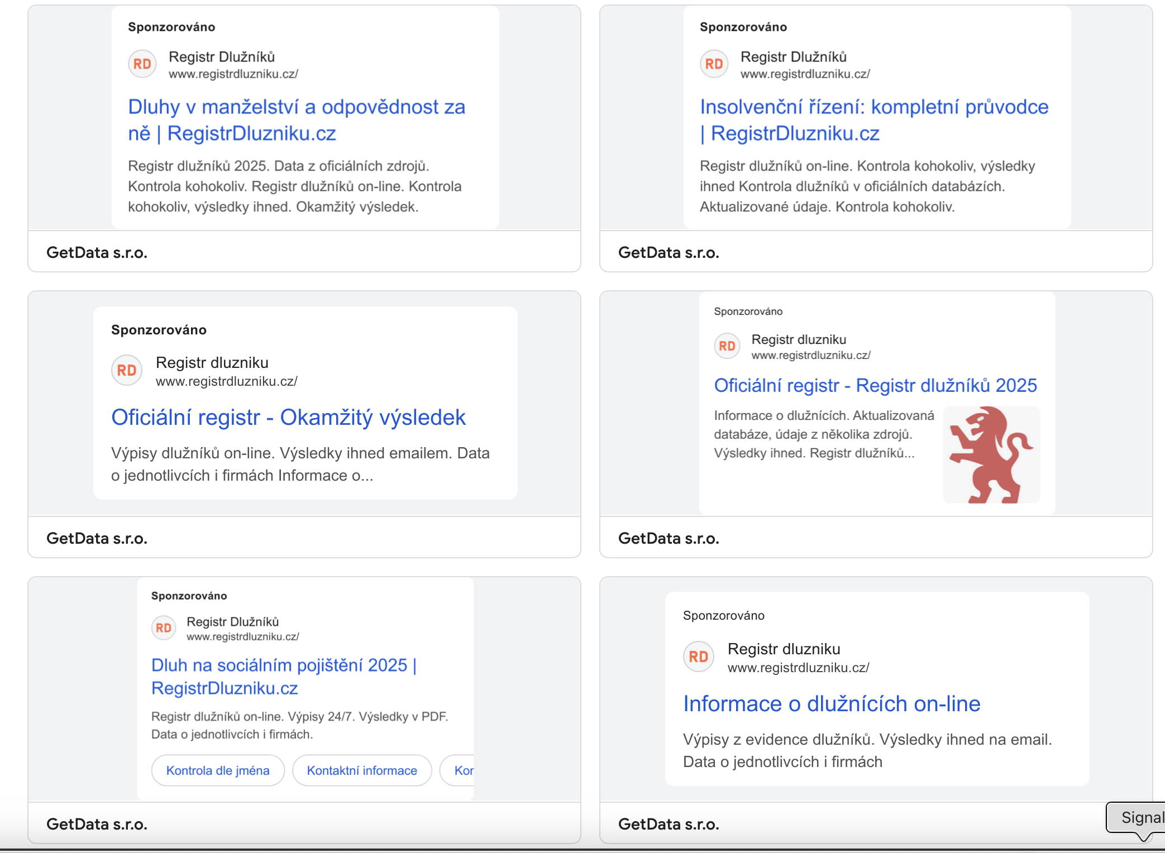The image size is (1165, 853).
Task: Click RD logo in Insolvenční řízení ad
Action: click(714, 64)
